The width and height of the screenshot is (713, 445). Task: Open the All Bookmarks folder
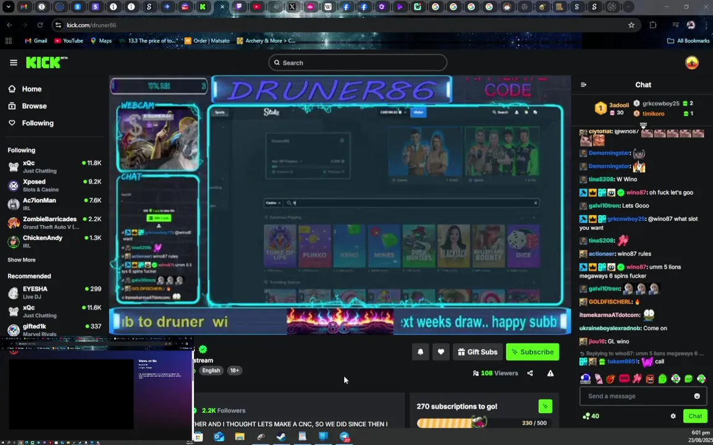pos(688,41)
